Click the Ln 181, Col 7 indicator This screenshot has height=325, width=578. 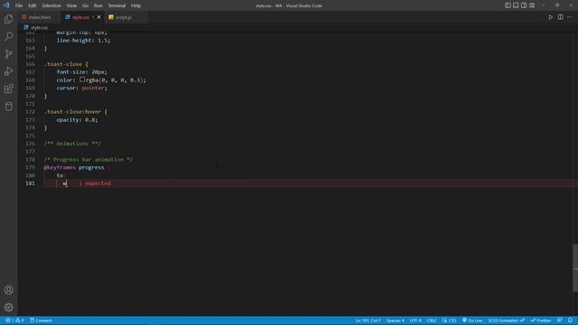[368, 320]
